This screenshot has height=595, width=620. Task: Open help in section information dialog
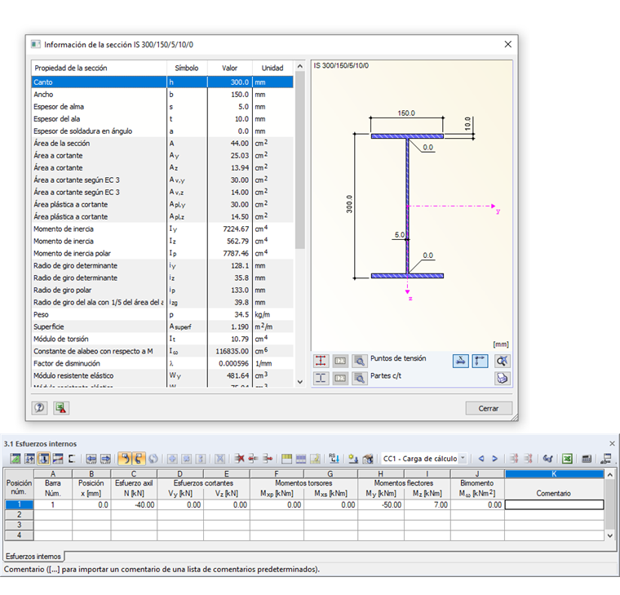pyautogui.click(x=39, y=408)
